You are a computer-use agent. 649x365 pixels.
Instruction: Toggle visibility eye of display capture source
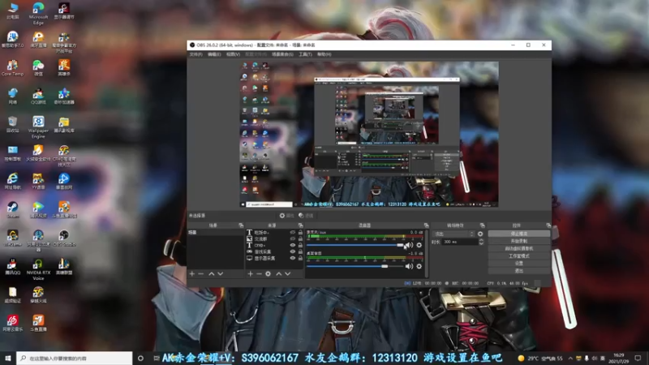pyautogui.click(x=293, y=258)
